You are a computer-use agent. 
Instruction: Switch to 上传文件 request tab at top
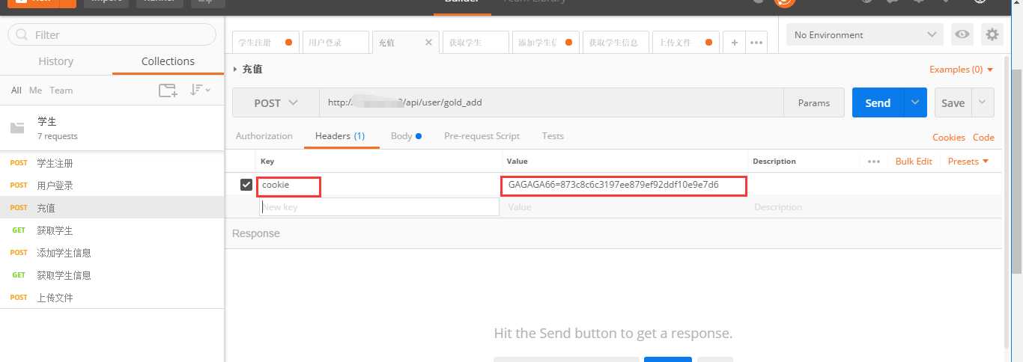[686, 43]
